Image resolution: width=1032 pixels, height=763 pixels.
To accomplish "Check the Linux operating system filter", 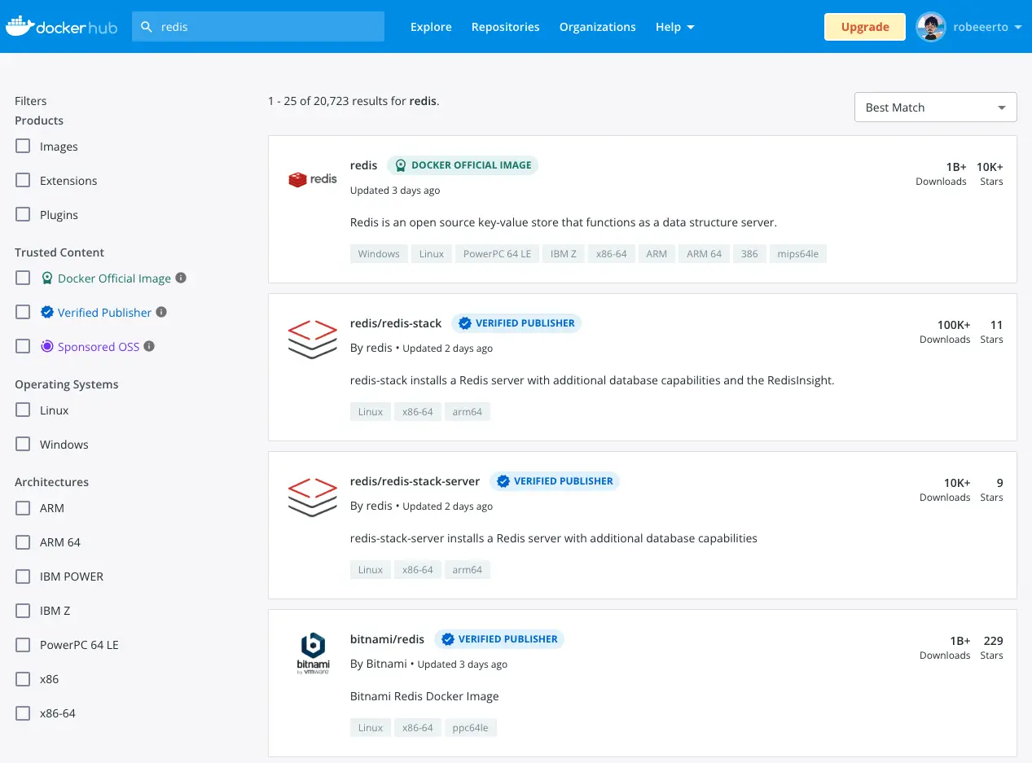I will [24, 410].
